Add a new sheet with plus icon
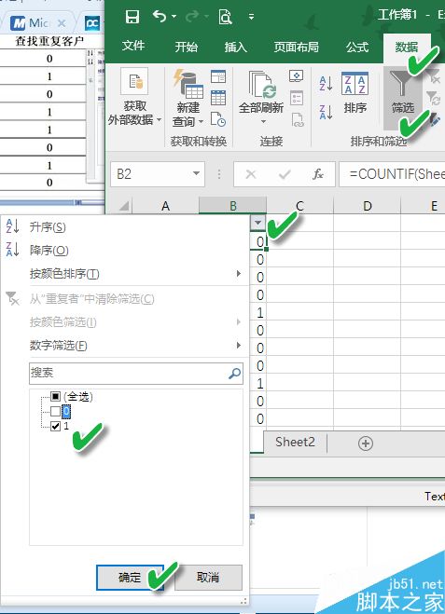 [365, 443]
